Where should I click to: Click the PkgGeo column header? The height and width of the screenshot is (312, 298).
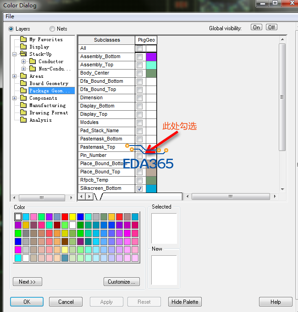(146, 40)
